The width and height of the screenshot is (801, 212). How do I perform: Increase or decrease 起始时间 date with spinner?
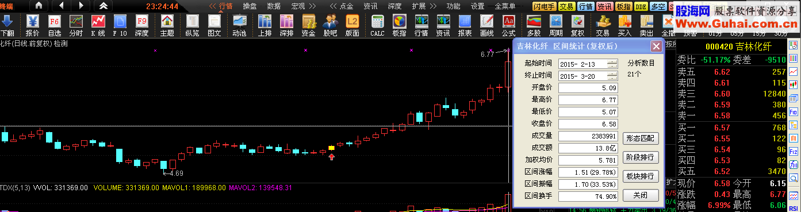612,64
